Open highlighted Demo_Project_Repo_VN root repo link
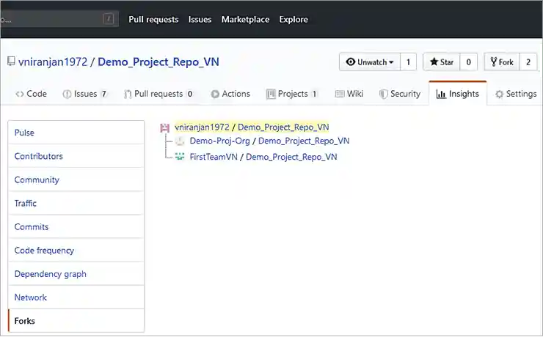The height and width of the screenshot is (337, 543). (283, 127)
